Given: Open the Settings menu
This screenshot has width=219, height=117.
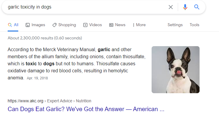Looking at the screenshot, I should click(x=175, y=25).
